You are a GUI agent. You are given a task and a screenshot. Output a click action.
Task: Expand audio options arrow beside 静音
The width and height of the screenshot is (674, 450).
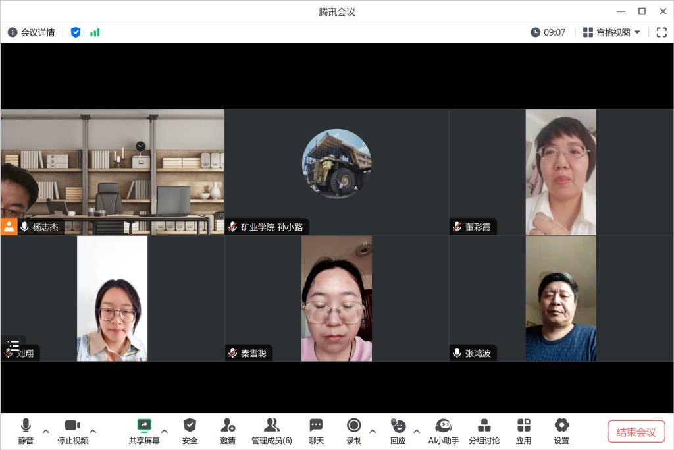[x=46, y=431]
